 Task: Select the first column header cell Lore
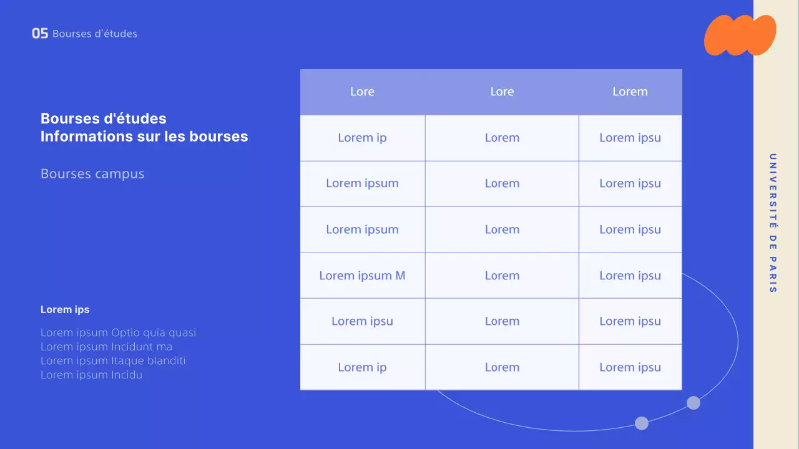[x=362, y=92]
